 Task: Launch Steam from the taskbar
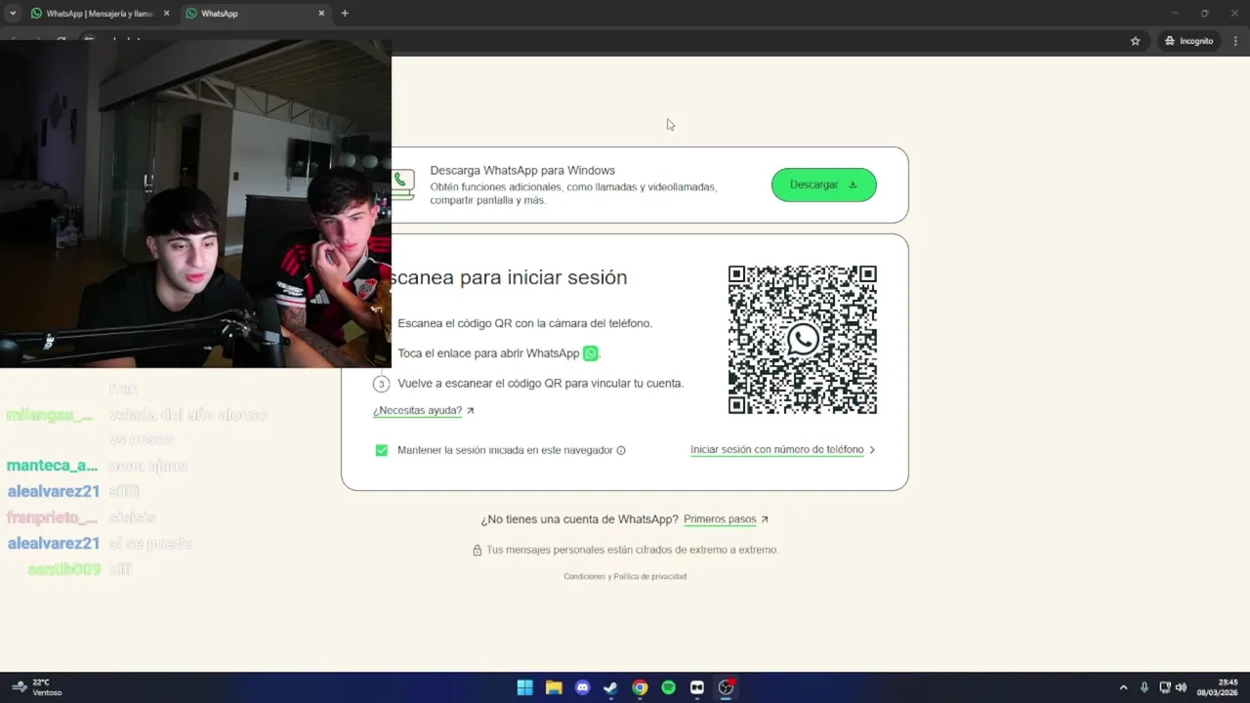click(x=610, y=687)
